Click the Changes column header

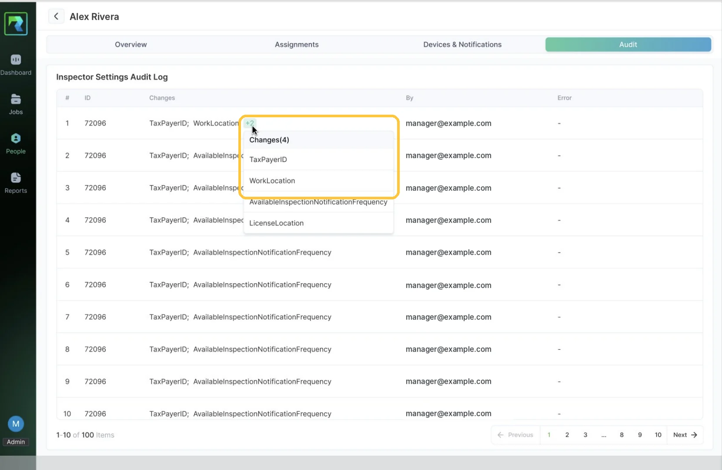pos(162,98)
